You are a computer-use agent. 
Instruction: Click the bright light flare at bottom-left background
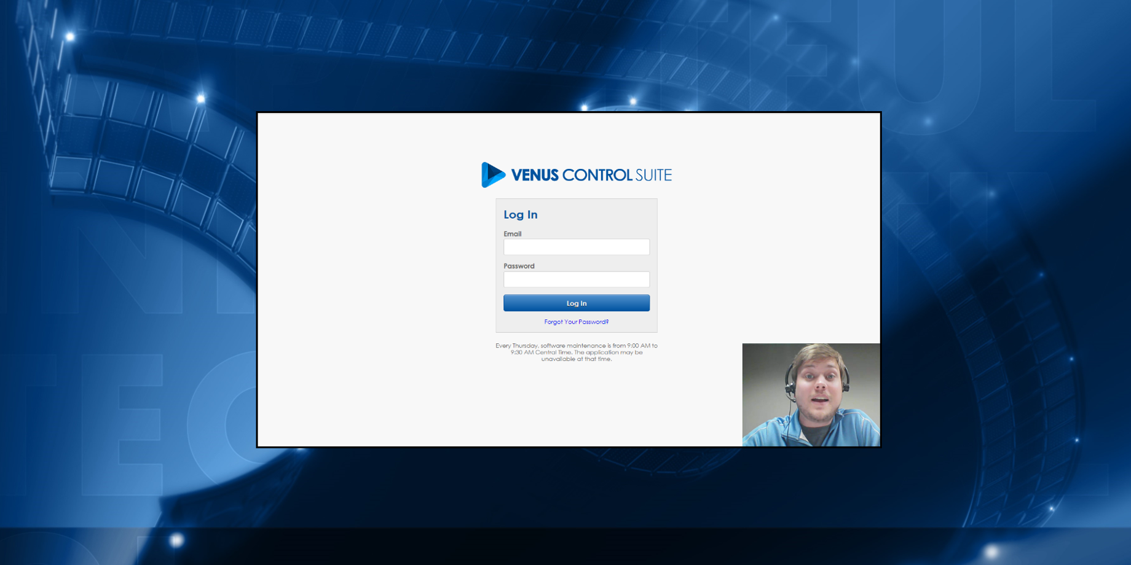pyautogui.click(x=176, y=540)
